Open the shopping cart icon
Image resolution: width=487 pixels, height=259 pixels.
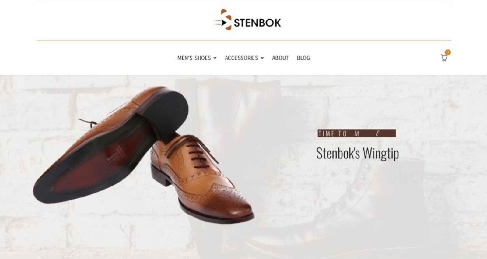(444, 58)
